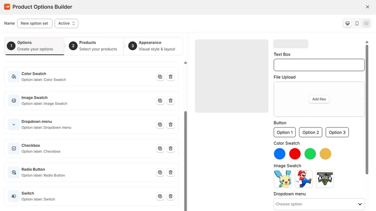This screenshot has width=376, height=211.
Task: Open the Switch option row
Action: (91, 196)
